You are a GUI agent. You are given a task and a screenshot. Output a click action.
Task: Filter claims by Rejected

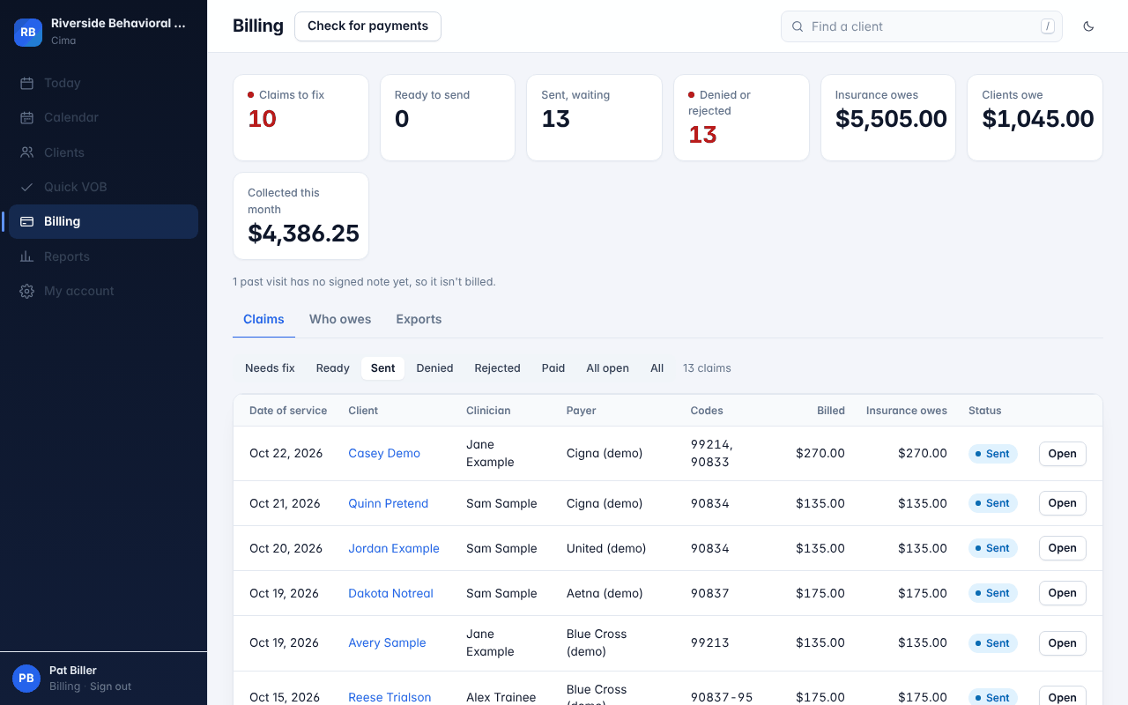tap(497, 368)
